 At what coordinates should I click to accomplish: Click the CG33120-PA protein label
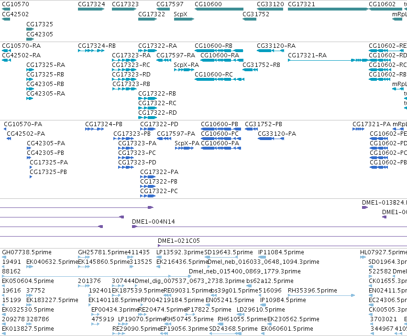(277, 134)
